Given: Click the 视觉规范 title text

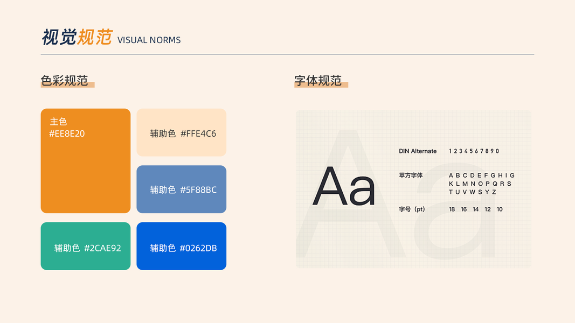Looking at the screenshot, I should pyautogui.click(x=77, y=37).
